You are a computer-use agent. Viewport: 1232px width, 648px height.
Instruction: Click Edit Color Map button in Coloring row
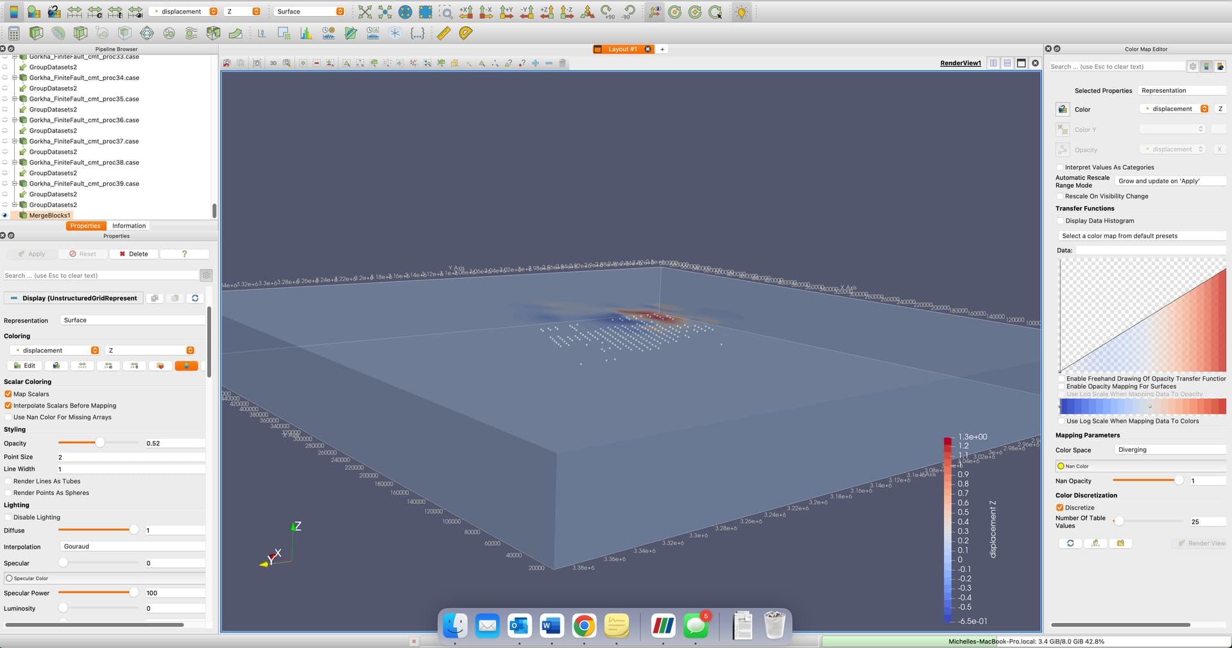pyautogui.click(x=25, y=365)
